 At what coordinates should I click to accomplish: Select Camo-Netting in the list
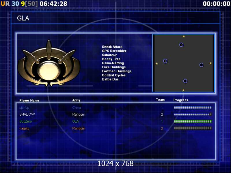click(113, 63)
